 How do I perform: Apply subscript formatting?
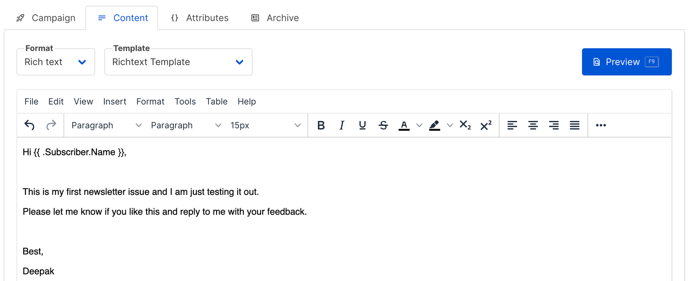coord(465,125)
